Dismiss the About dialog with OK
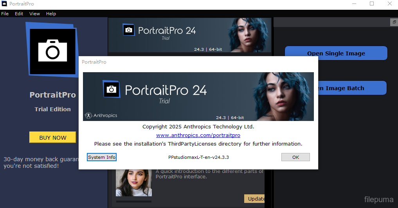 point(295,157)
